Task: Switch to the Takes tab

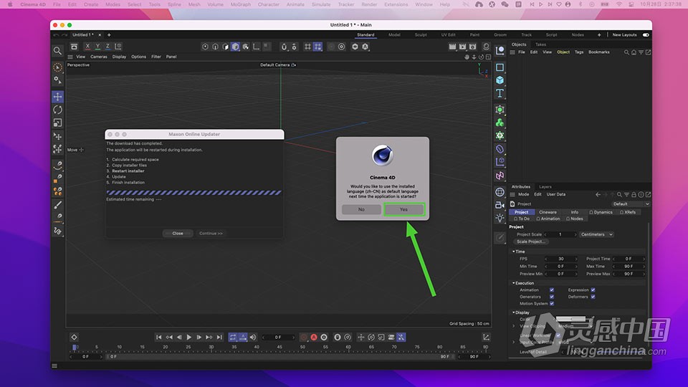Action: pyautogui.click(x=540, y=44)
